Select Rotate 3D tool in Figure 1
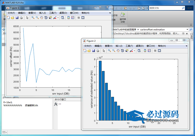The width and height of the screenshot is (195, 136). click(x=46, y=18)
